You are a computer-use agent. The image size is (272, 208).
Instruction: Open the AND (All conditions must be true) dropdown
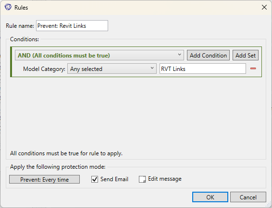(x=99, y=56)
